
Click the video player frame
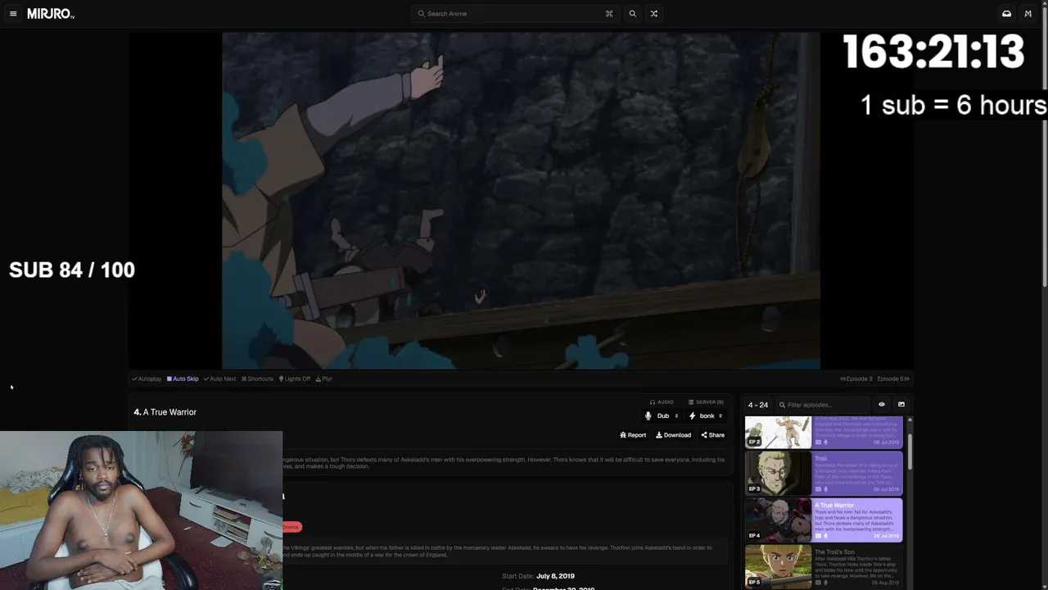(x=521, y=201)
